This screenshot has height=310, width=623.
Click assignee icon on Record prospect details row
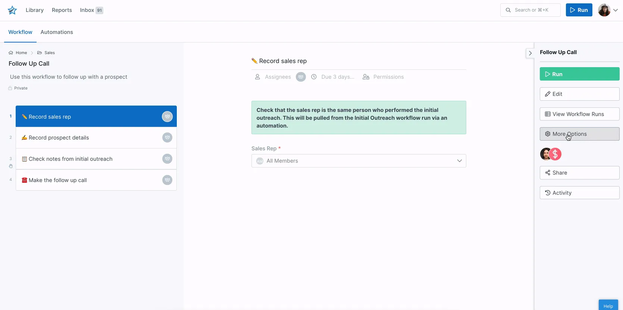coord(167,138)
